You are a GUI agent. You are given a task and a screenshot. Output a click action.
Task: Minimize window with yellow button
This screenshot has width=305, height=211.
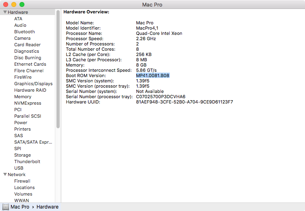14,4
